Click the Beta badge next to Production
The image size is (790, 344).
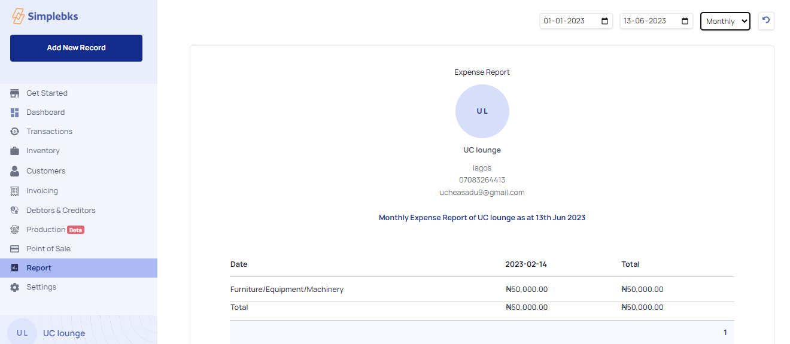tap(75, 230)
